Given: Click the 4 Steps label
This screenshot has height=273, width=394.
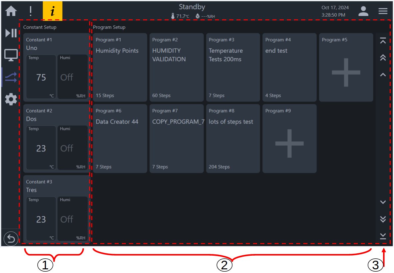Looking at the screenshot, I should (273, 96).
